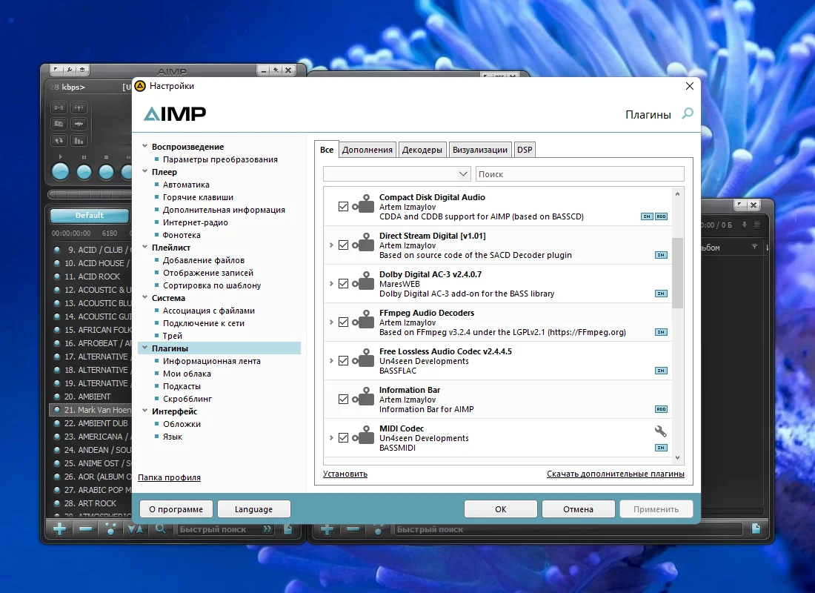Disable the Free Lossless Audio Codec plugin

[x=343, y=360]
